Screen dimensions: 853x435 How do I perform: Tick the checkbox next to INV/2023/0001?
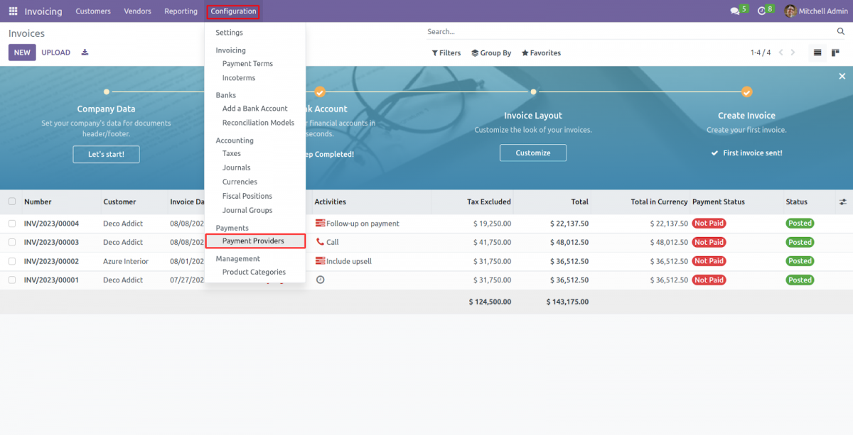[12, 280]
